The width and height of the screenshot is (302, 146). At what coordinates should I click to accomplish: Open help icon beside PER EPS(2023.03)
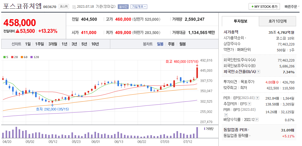(x=258, y=98)
